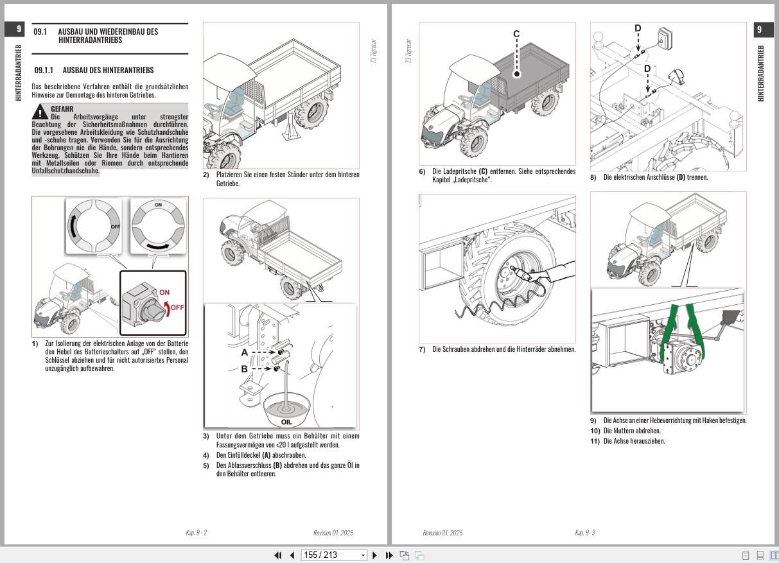779x563 pixels.
Task: Click step 2 text 'Platzieren Sie einen festen Ständer'
Action: tap(288, 179)
